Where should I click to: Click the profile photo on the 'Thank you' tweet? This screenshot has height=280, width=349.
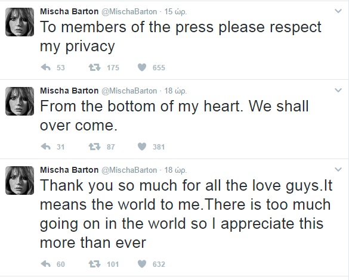20,181
